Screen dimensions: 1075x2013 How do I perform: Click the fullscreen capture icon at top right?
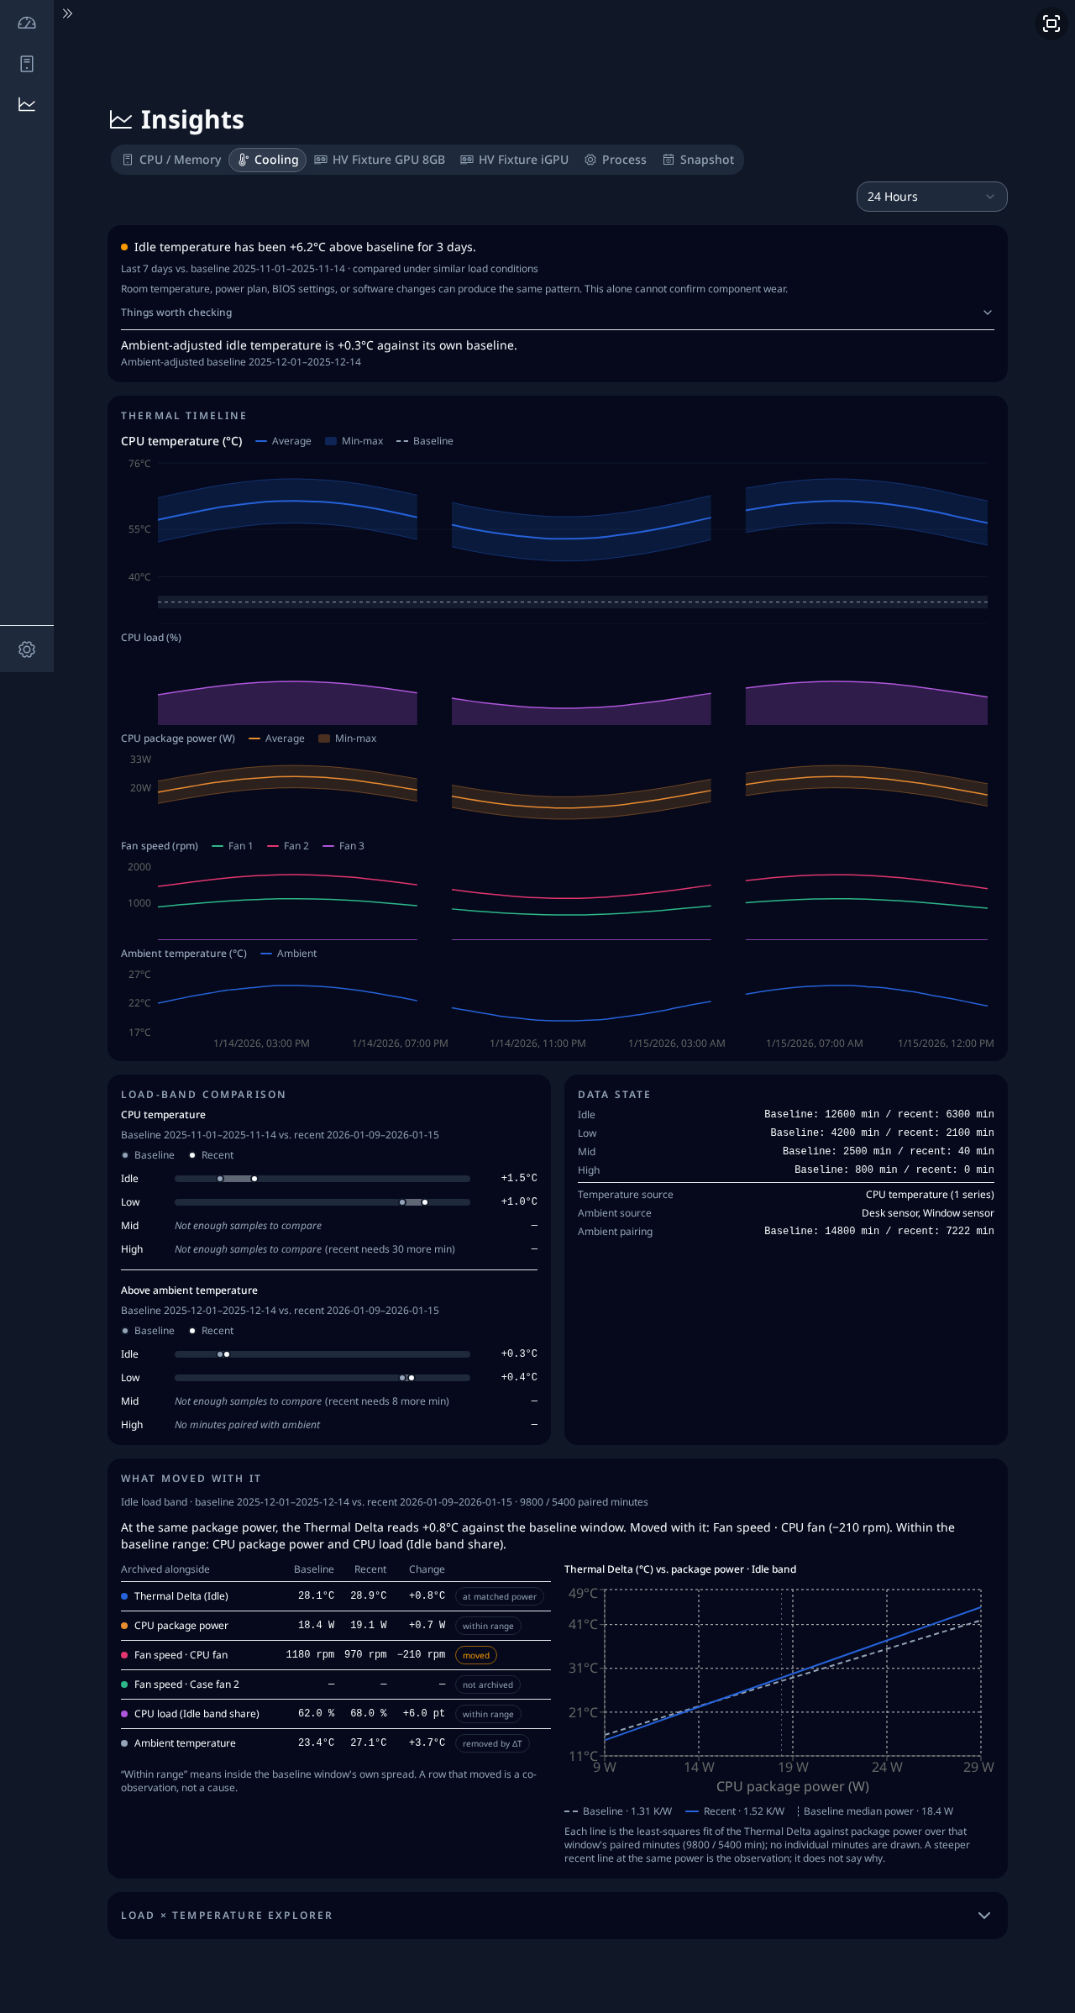tap(1051, 24)
